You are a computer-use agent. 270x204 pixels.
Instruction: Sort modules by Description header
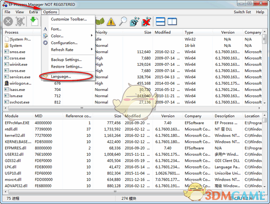(x=228, y=116)
